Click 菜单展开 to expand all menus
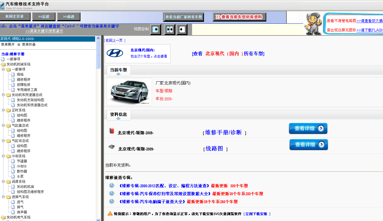The image size is (383, 221). tap(7, 44)
